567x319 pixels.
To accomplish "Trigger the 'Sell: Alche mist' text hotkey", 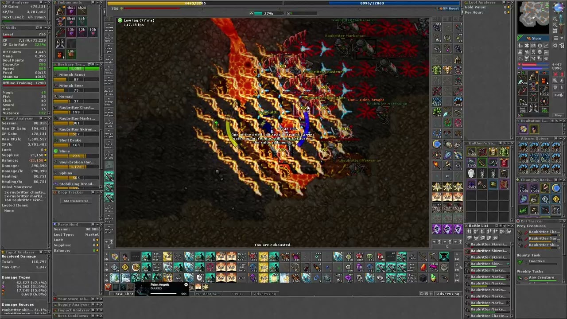I will pos(157,257).
